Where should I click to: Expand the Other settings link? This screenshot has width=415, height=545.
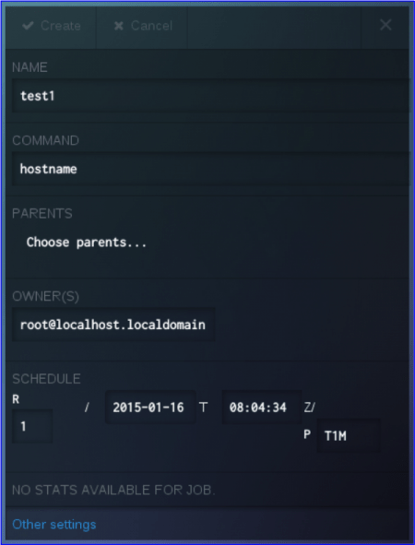coord(54,524)
